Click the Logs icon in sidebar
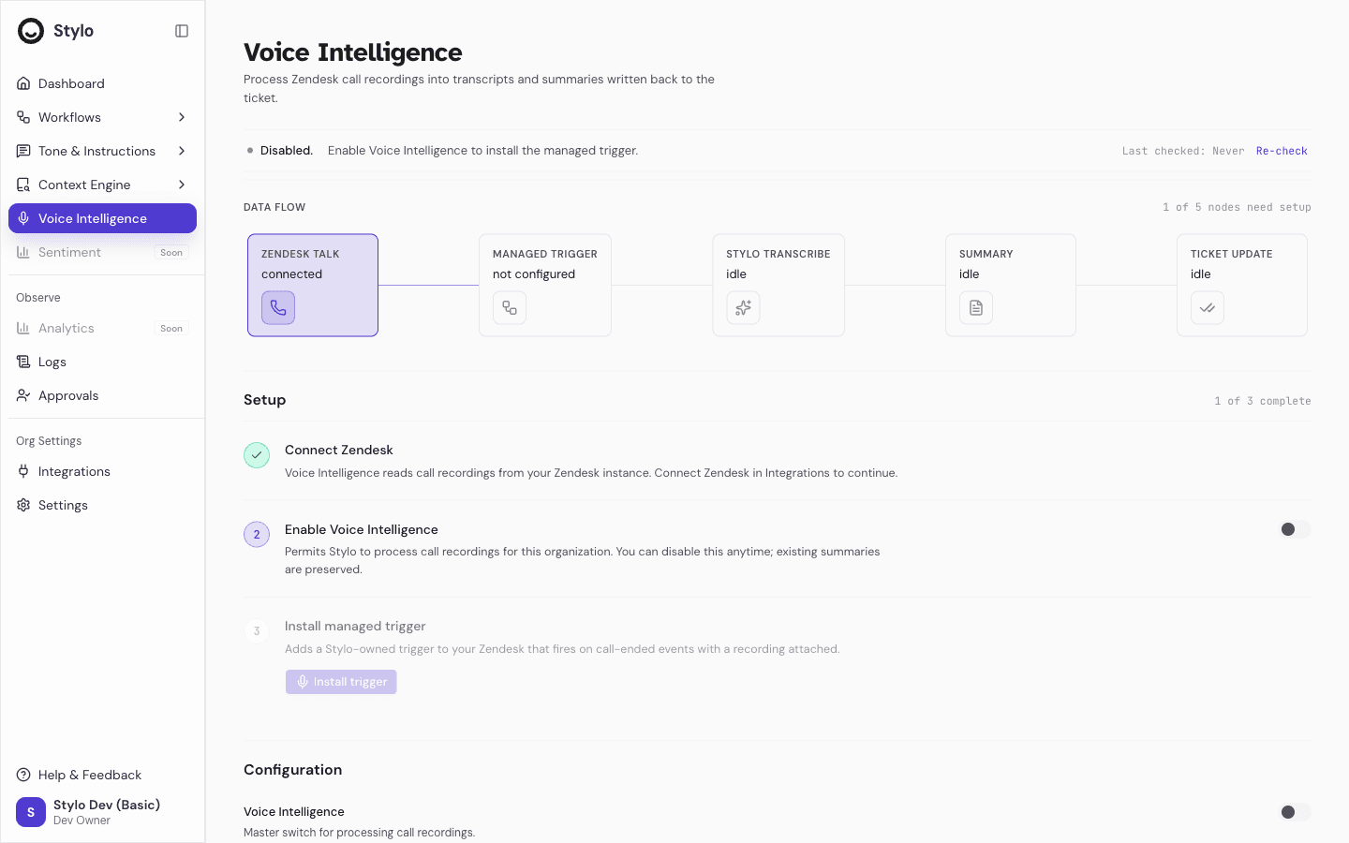This screenshot has width=1349, height=843. pyautogui.click(x=23, y=362)
